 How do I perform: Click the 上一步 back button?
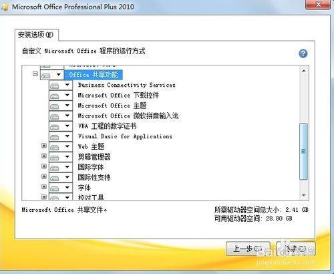point(248,249)
